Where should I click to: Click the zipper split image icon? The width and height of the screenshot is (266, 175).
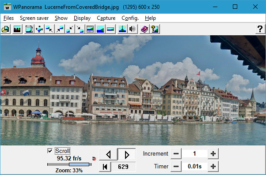pyautogui.click(x=122, y=29)
